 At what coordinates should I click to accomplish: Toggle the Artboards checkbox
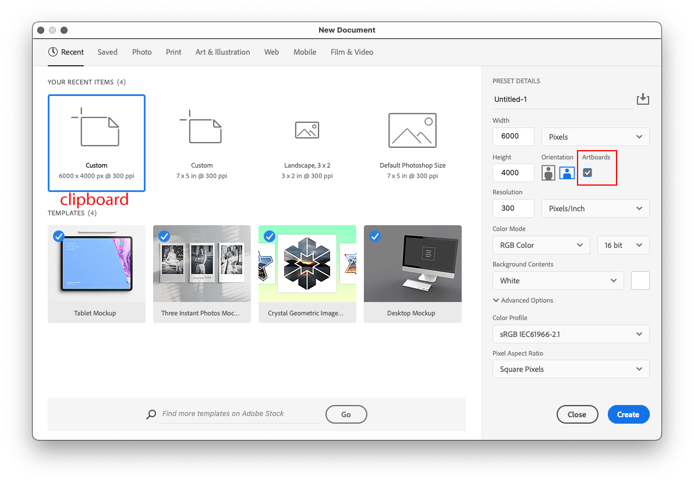pyautogui.click(x=587, y=172)
